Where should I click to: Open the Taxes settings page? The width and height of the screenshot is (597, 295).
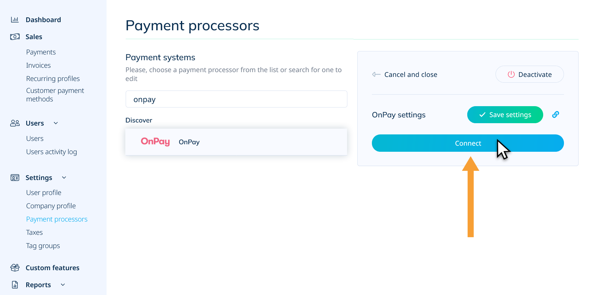click(x=34, y=232)
